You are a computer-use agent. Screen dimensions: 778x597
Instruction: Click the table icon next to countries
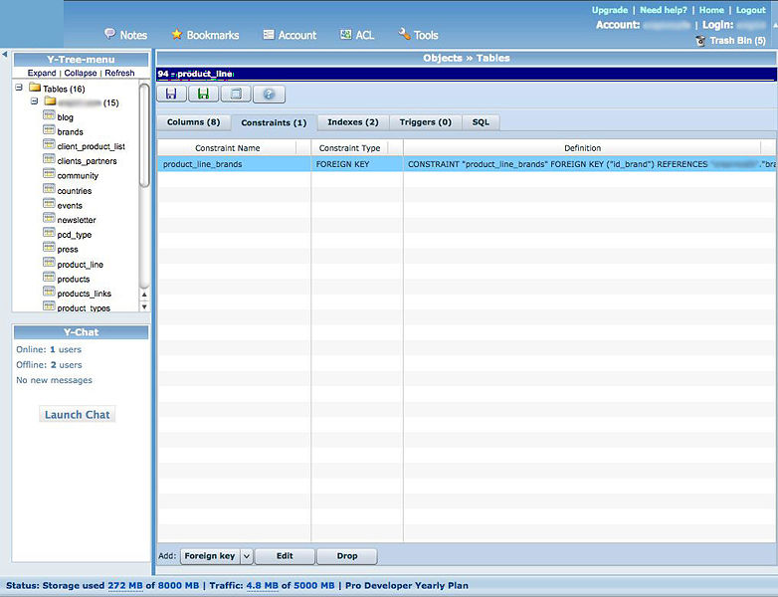click(49, 190)
